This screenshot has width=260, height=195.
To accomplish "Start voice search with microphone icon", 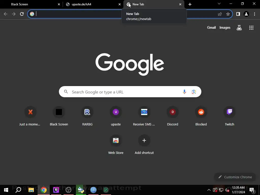I will 184,92.
